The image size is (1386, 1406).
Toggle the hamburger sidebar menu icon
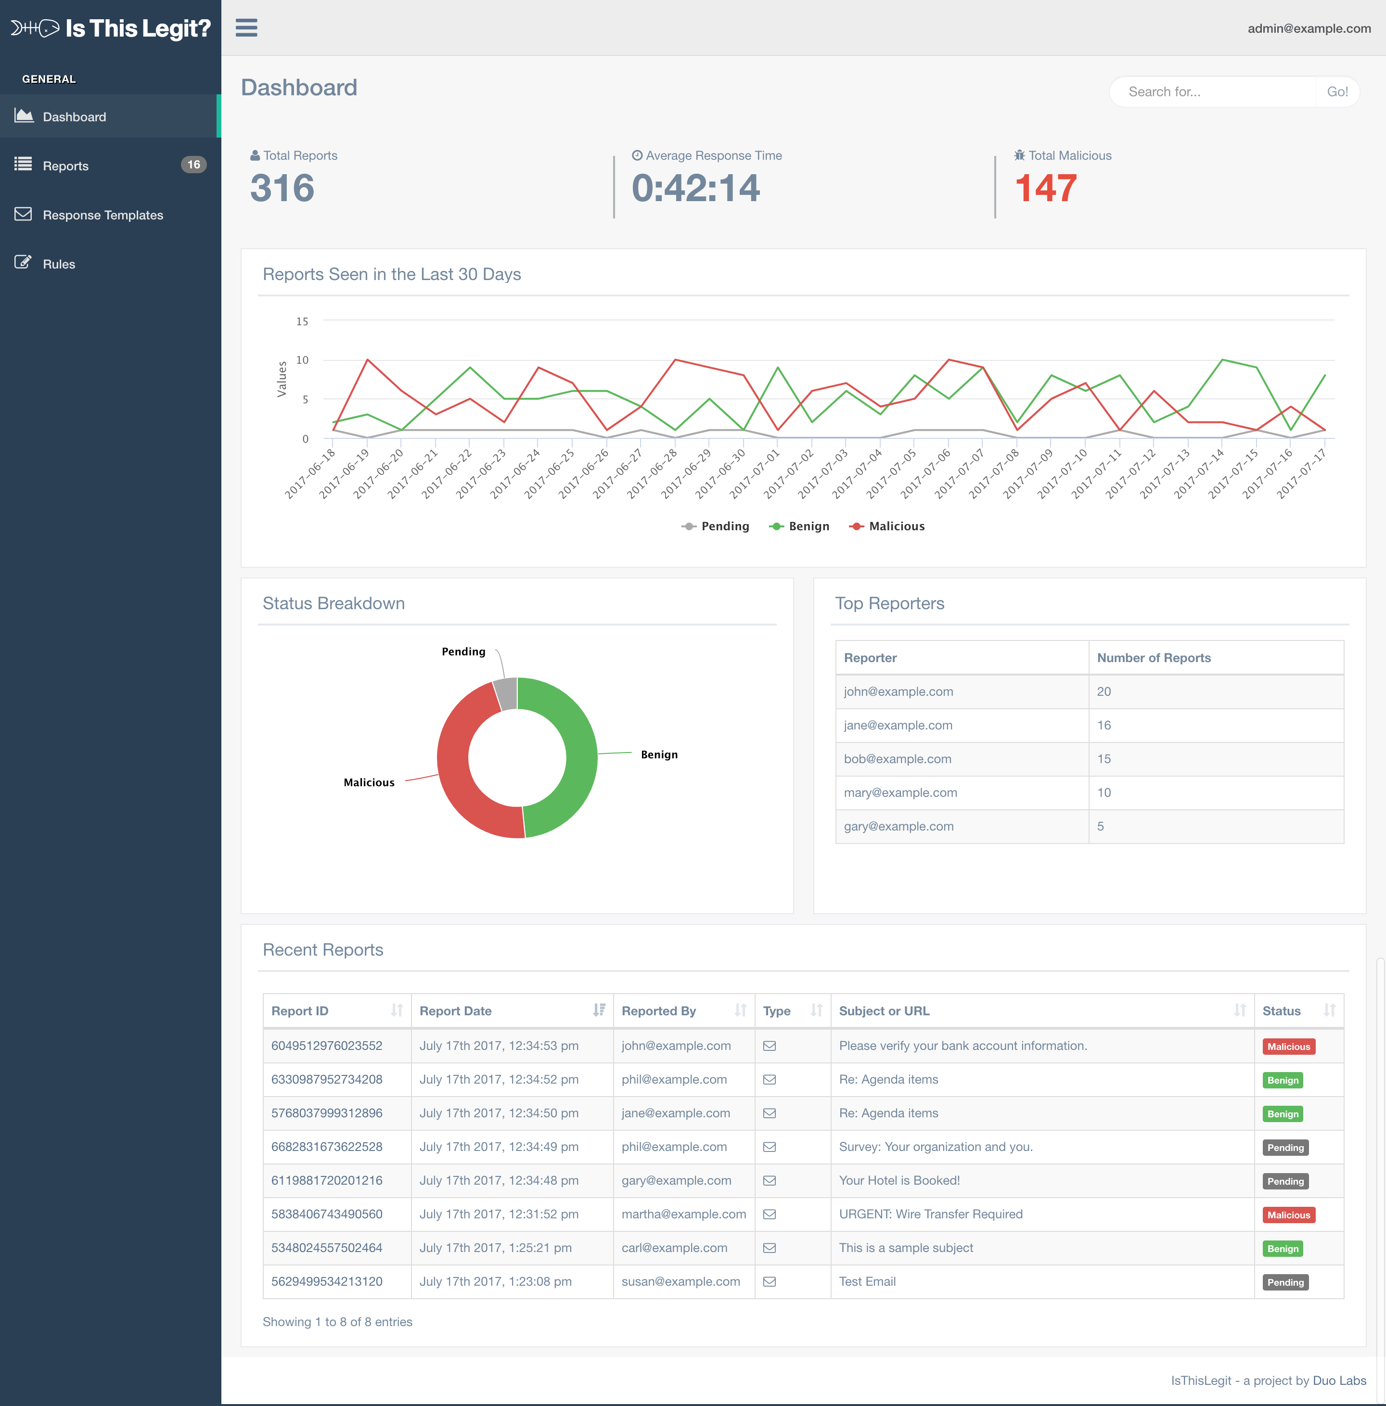[x=246, y=27]
